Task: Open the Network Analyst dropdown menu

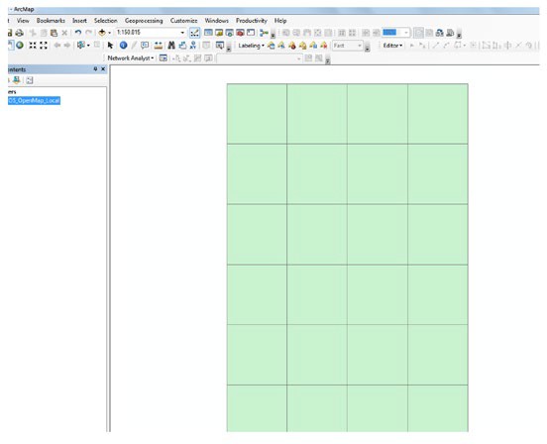Action: coord(131,57)
